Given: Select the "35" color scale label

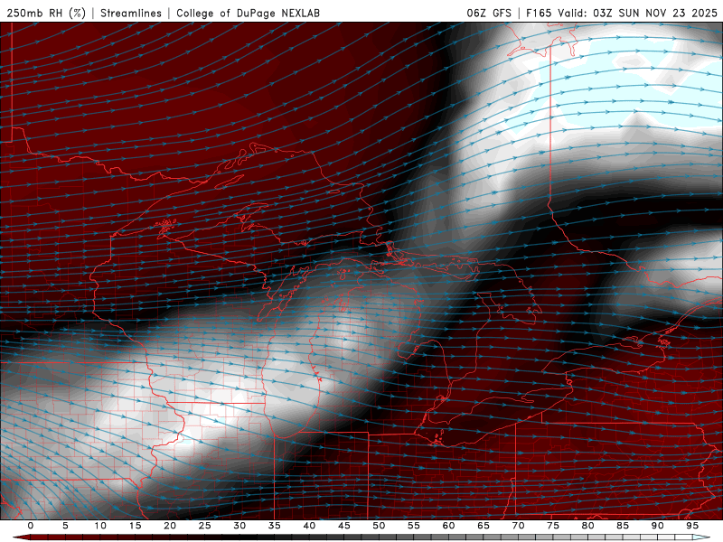Looking at the screenshot, I should [x=275, y=526].
